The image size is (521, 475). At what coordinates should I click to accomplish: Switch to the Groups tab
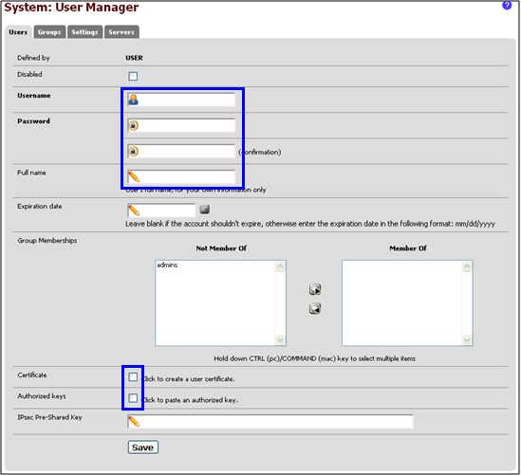click(x=49, y=32)
